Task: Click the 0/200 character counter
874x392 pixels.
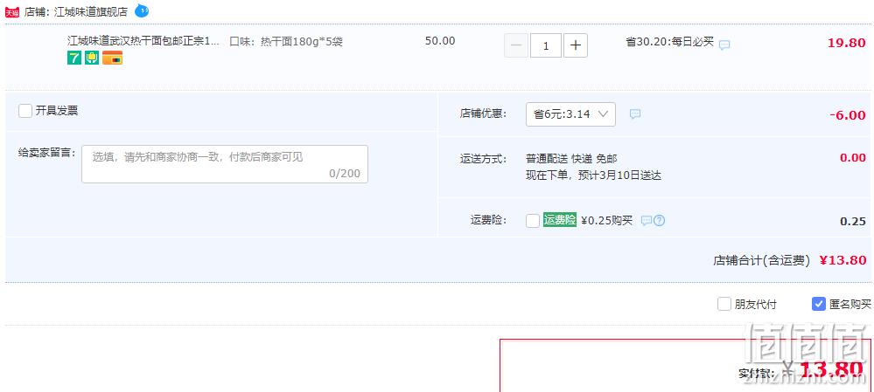Action: [345, 174]
